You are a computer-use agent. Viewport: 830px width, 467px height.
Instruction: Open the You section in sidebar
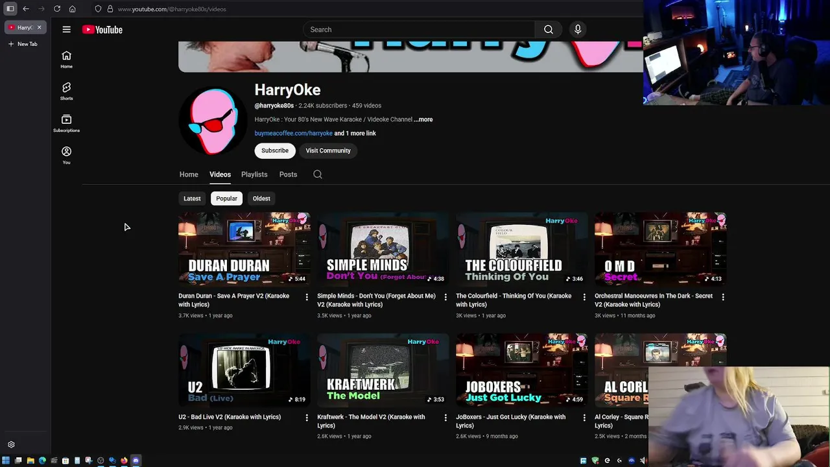[66, 155]
